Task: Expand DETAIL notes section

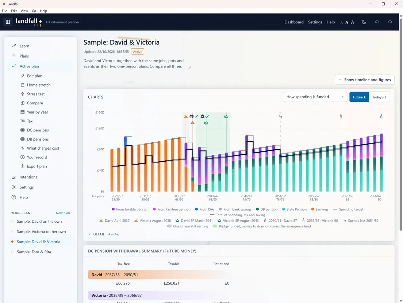Action: click(x=104, y=234)
